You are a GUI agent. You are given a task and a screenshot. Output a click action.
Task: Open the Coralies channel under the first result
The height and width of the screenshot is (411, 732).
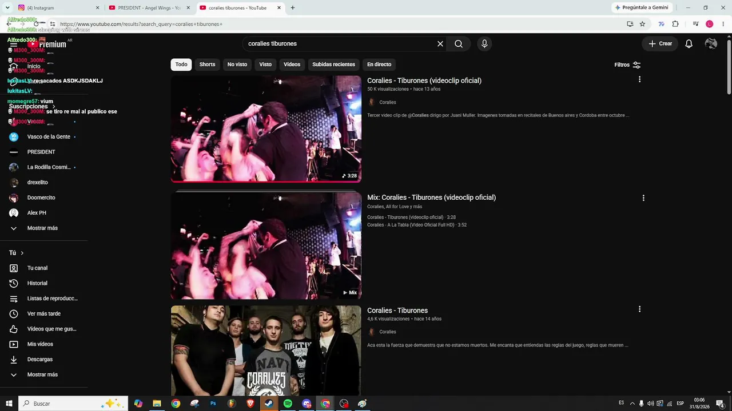click(387, 102)
